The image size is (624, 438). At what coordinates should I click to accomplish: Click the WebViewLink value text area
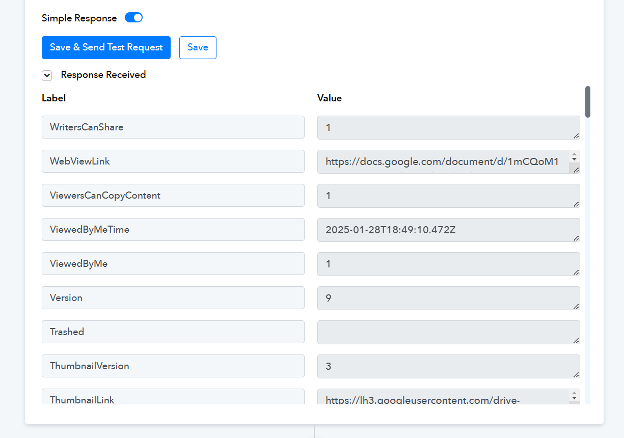coord(443,161)
